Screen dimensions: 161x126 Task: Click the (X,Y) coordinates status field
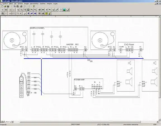pyautogui.click(x=103, y=125)
